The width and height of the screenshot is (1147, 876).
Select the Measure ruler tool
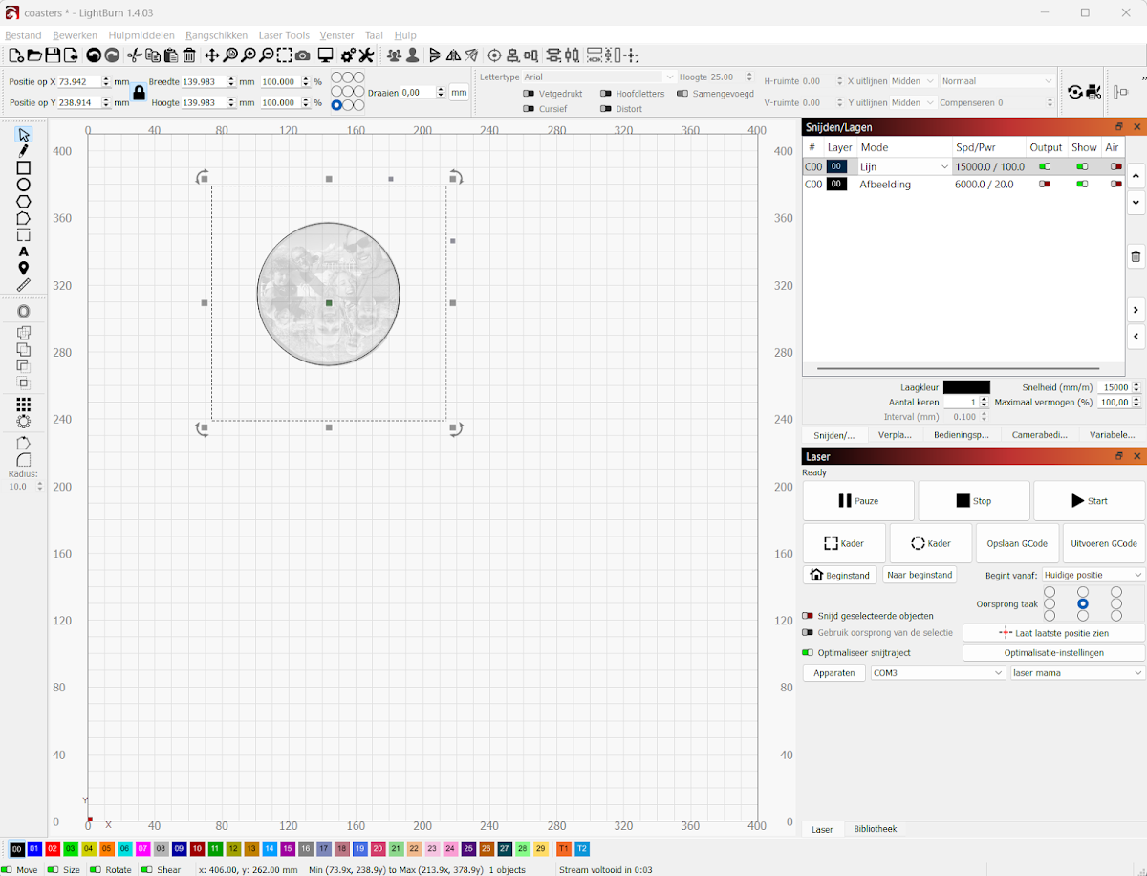pos(23,284)
